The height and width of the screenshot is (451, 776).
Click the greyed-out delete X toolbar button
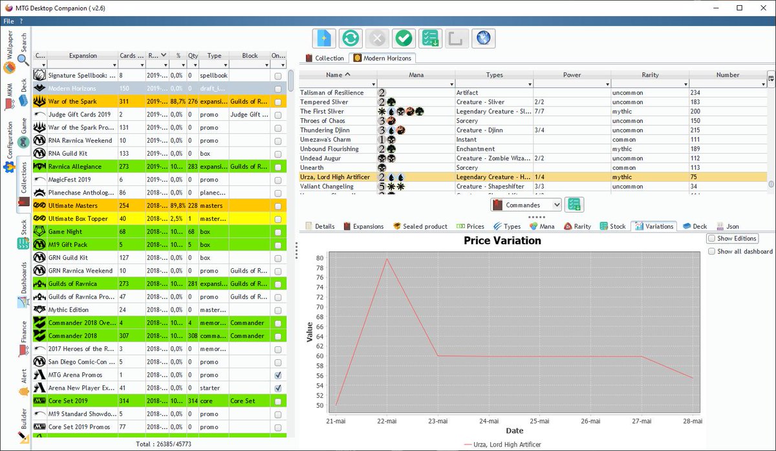click(377, 39)
